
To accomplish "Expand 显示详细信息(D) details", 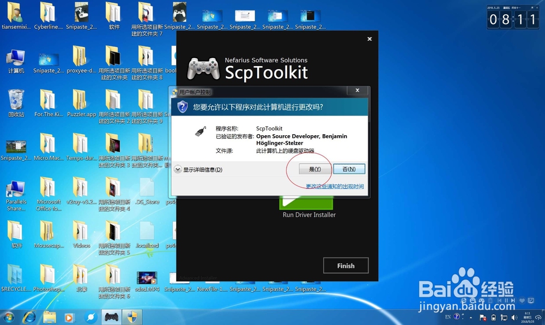I will click(x=198, y=170).
